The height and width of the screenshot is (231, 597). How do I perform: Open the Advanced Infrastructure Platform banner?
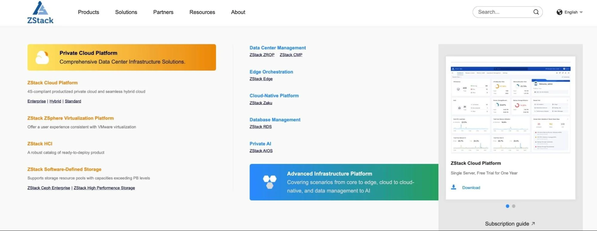[x=344, y=182]
